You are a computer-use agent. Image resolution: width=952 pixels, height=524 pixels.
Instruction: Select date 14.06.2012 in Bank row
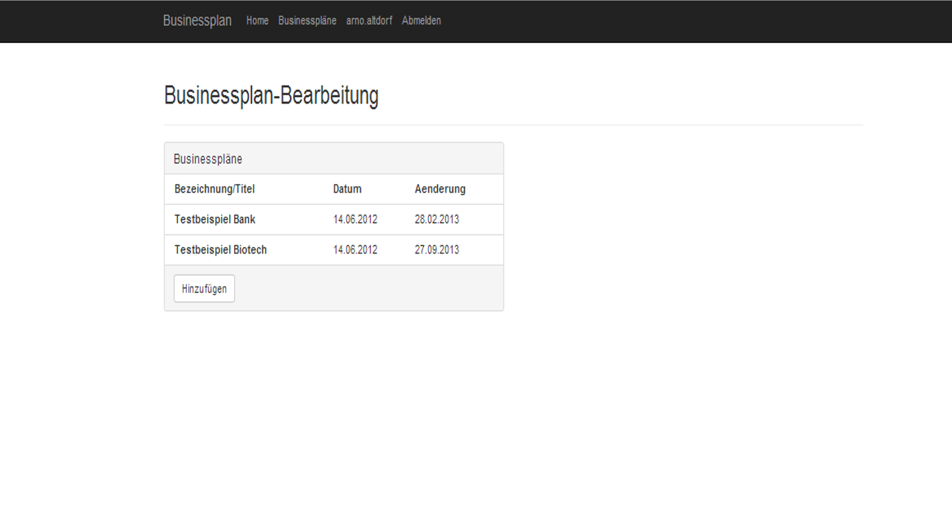(x=355, y=220)
